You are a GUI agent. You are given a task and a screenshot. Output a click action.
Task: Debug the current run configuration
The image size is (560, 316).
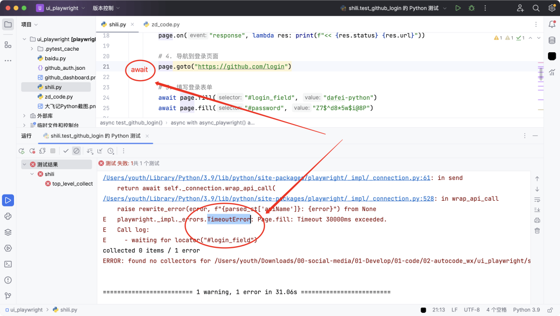tap(471, 8)
